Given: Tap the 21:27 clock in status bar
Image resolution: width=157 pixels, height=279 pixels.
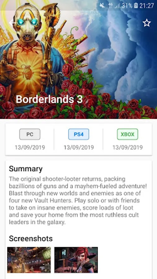Looking at the screenshot, I should click(x=147, y=6).
